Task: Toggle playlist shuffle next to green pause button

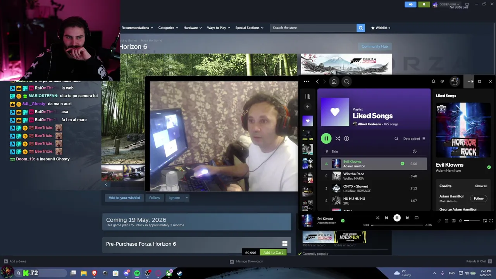Action: click(338, 138)
